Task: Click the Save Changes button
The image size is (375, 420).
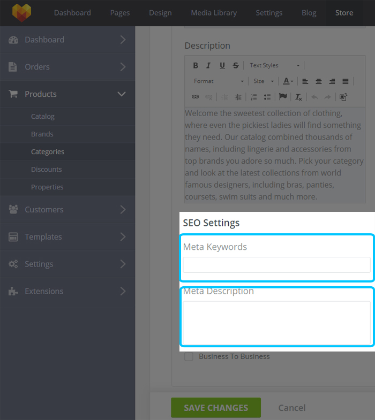Action: 216,408
